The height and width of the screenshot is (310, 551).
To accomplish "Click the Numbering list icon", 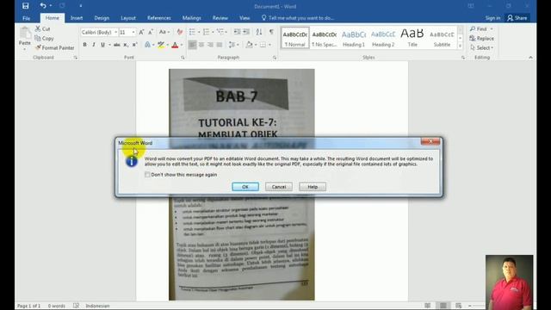I will [207, 32].
